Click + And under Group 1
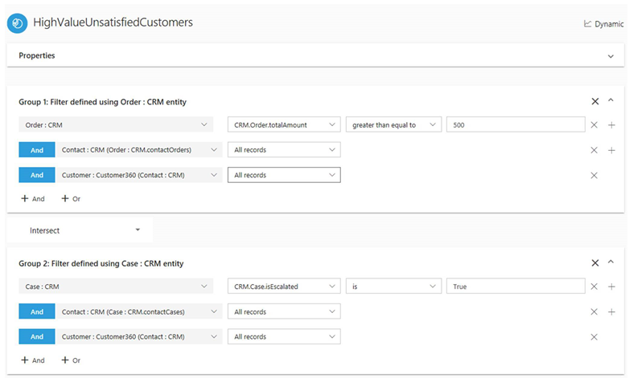Viewport: 629px width, 378px height. tap(33, 198)
